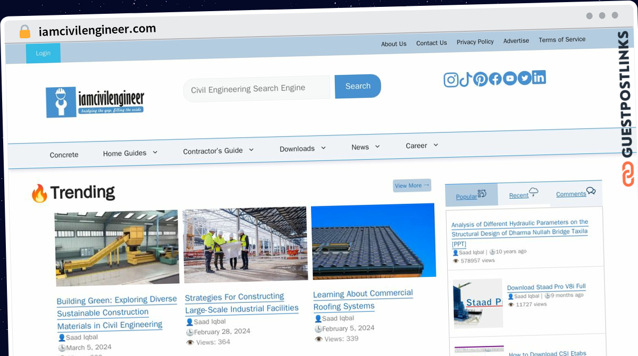This screenshot has width=638, height=356.
Task: Click the fire icon beside Trending
Action: click(x=39, y=193)
